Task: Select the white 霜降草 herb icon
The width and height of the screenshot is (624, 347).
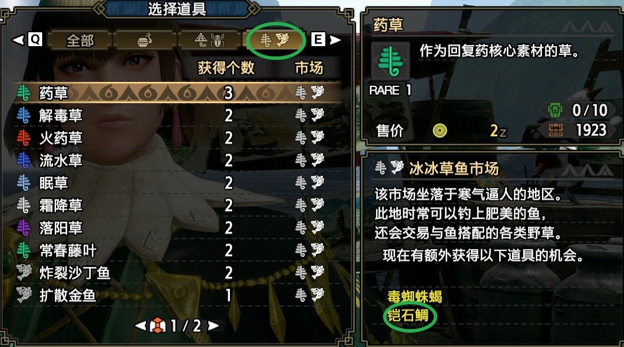Action: 24,205
